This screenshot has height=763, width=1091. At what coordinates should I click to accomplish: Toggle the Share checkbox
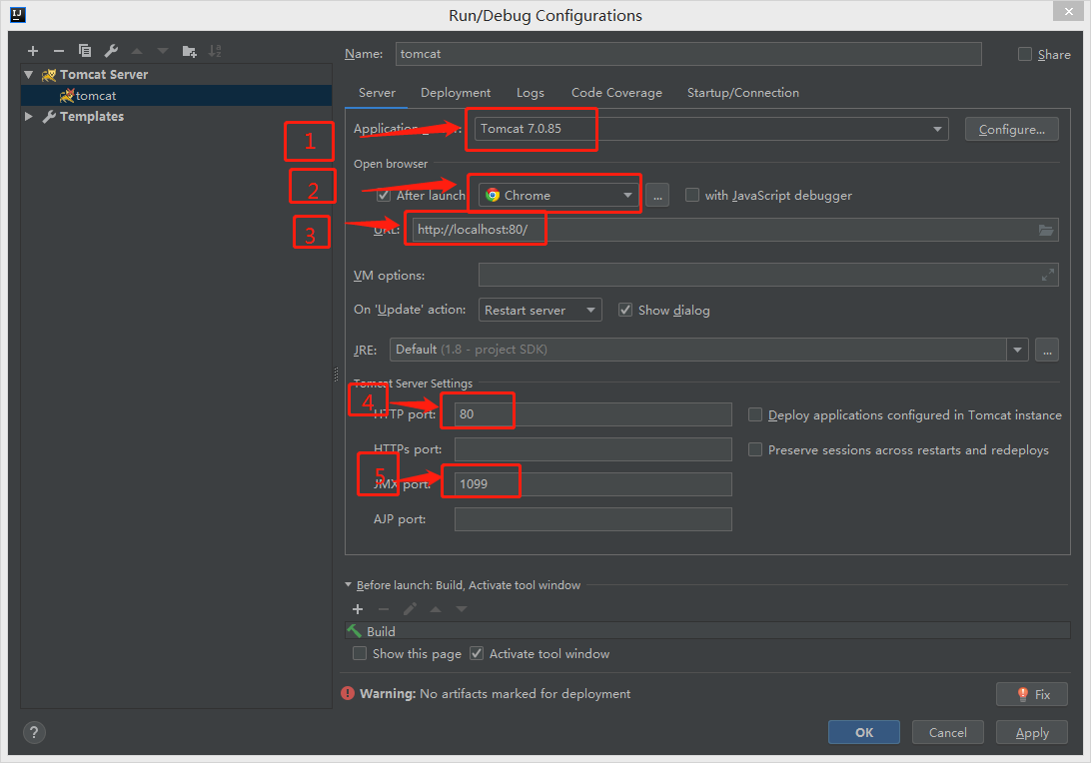pyautogui.click(x=1025, y=54)
